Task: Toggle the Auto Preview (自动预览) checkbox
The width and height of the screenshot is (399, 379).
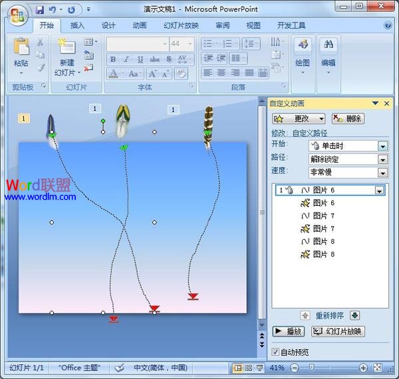Action: (x=277, y=352)
